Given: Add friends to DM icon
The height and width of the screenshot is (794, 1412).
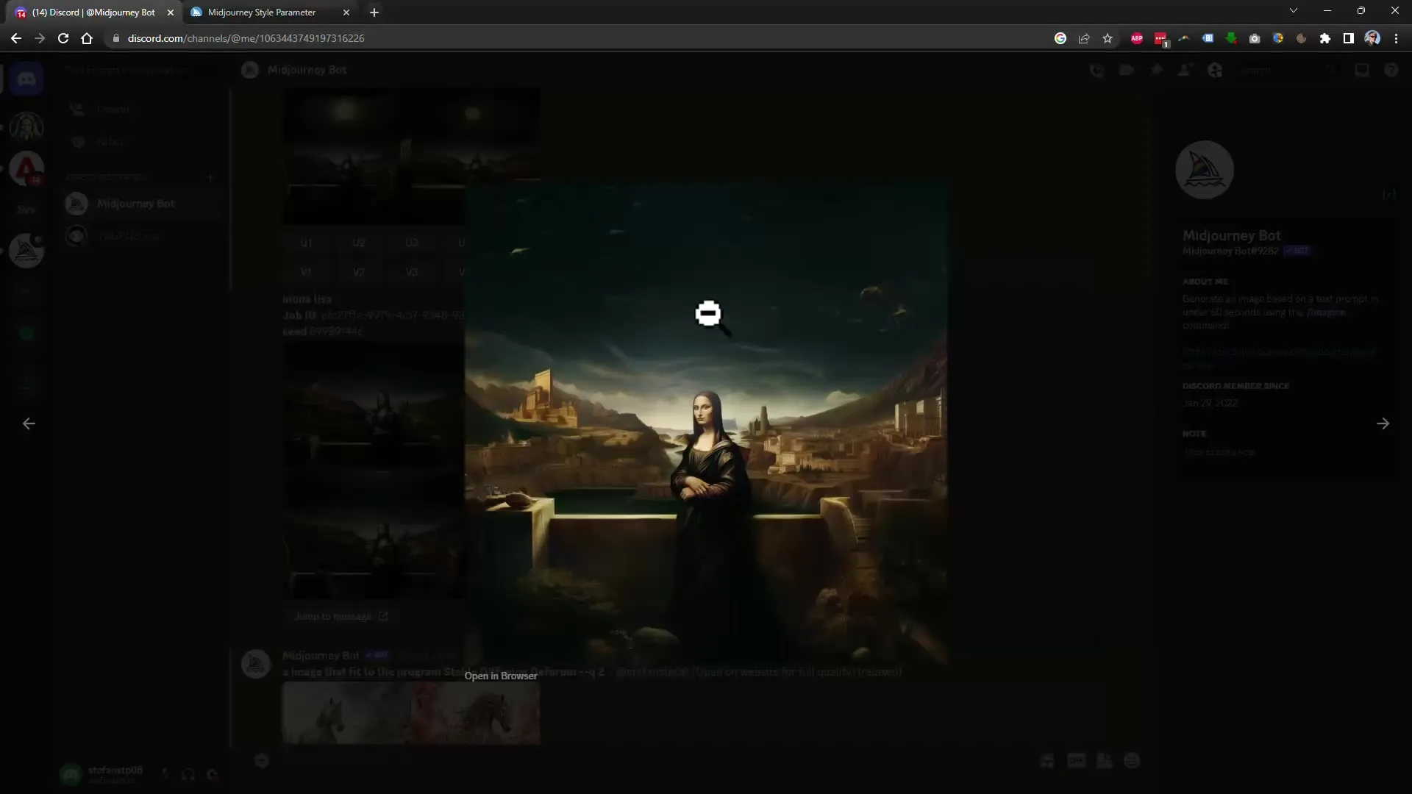Looking at the screenshot, I should coord(1185,70).
